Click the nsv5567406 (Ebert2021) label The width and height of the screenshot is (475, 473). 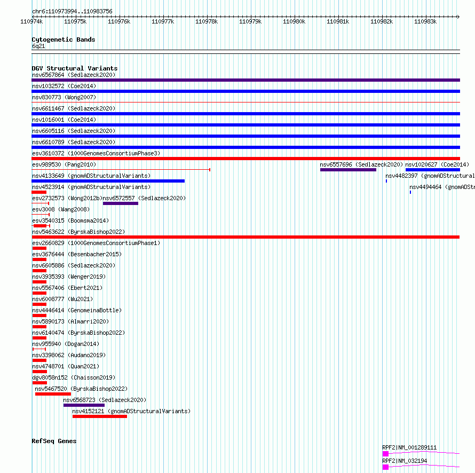tap(67, 288)
